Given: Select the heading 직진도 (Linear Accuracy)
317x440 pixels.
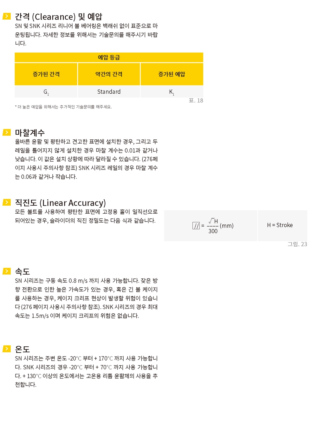Looking at the screenshot, I should tap(60, 203).
